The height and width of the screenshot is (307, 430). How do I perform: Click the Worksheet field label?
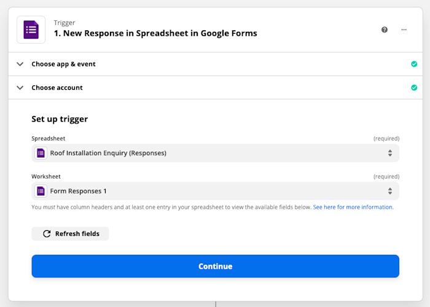click(x=46, y=177)
